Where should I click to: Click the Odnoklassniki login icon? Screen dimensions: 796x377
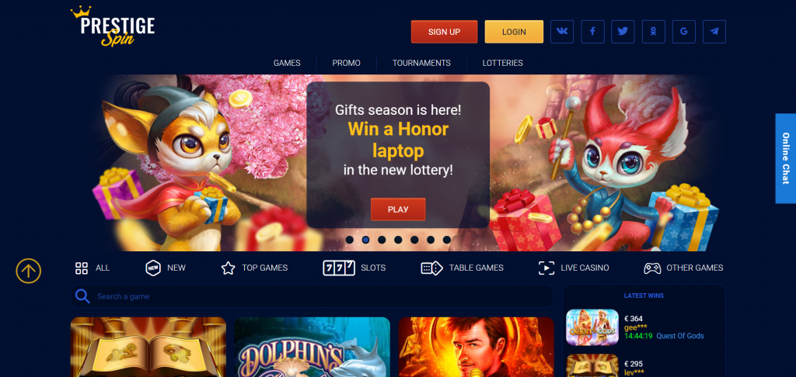(653, 31)
